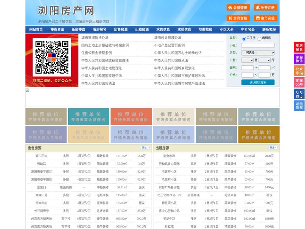The image size is (305, 229).
Task: Focus the maximum 面积 input field
Action: tap(264, 67)
